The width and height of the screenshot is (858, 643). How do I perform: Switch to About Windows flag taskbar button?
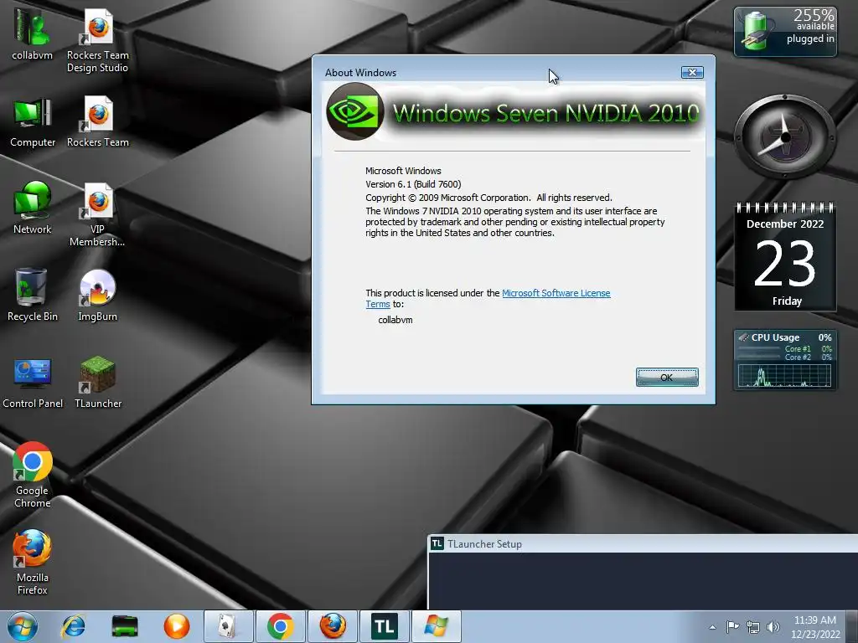[436, 626]
